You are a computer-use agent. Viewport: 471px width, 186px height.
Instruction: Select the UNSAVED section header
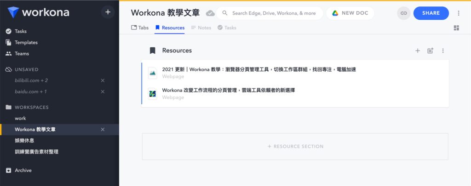(26, 69)
